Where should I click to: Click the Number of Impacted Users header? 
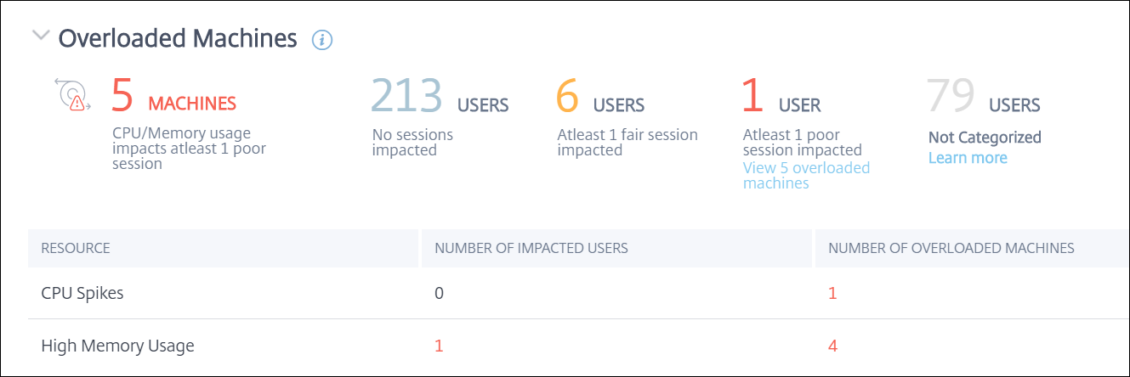(531, 249)
